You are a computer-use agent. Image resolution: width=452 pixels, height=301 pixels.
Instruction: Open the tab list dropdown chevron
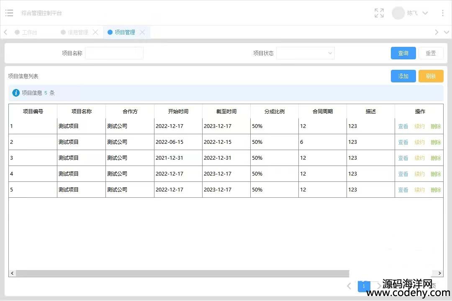coord(447,32)
